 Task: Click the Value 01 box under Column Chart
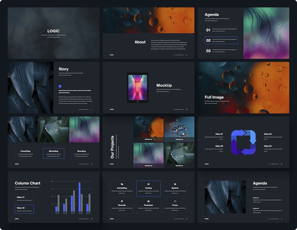(x=24, y=199)
